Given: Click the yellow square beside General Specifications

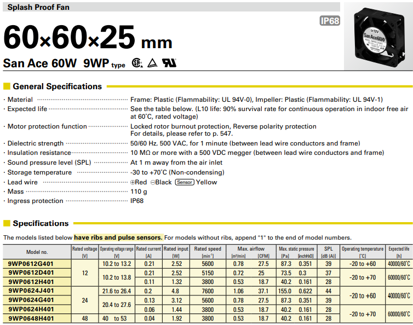Looking at the screenshot, I should click(7, 86).
